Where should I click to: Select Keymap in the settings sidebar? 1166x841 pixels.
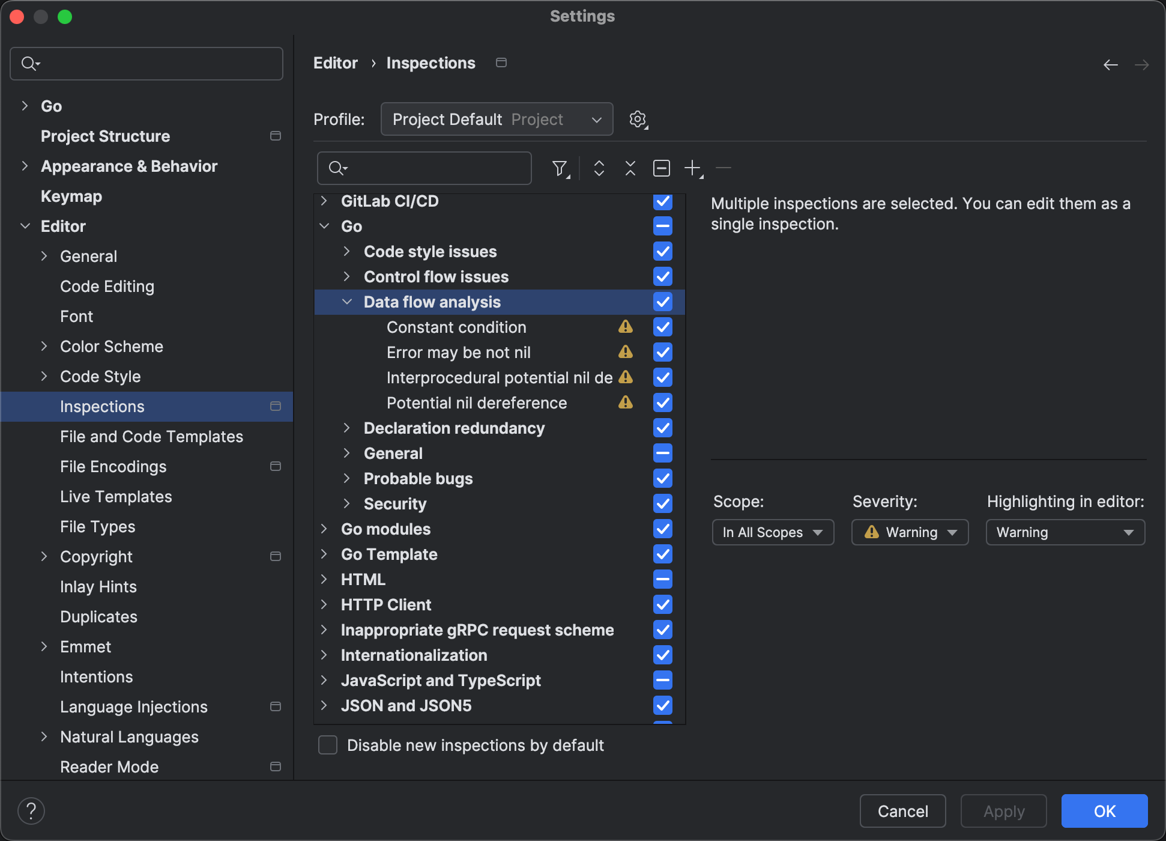(71, 196)
